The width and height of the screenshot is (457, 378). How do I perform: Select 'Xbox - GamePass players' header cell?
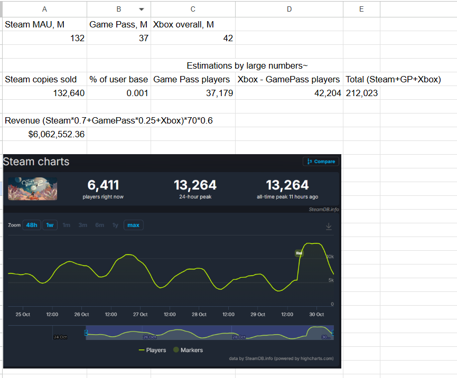pos(289,79)
